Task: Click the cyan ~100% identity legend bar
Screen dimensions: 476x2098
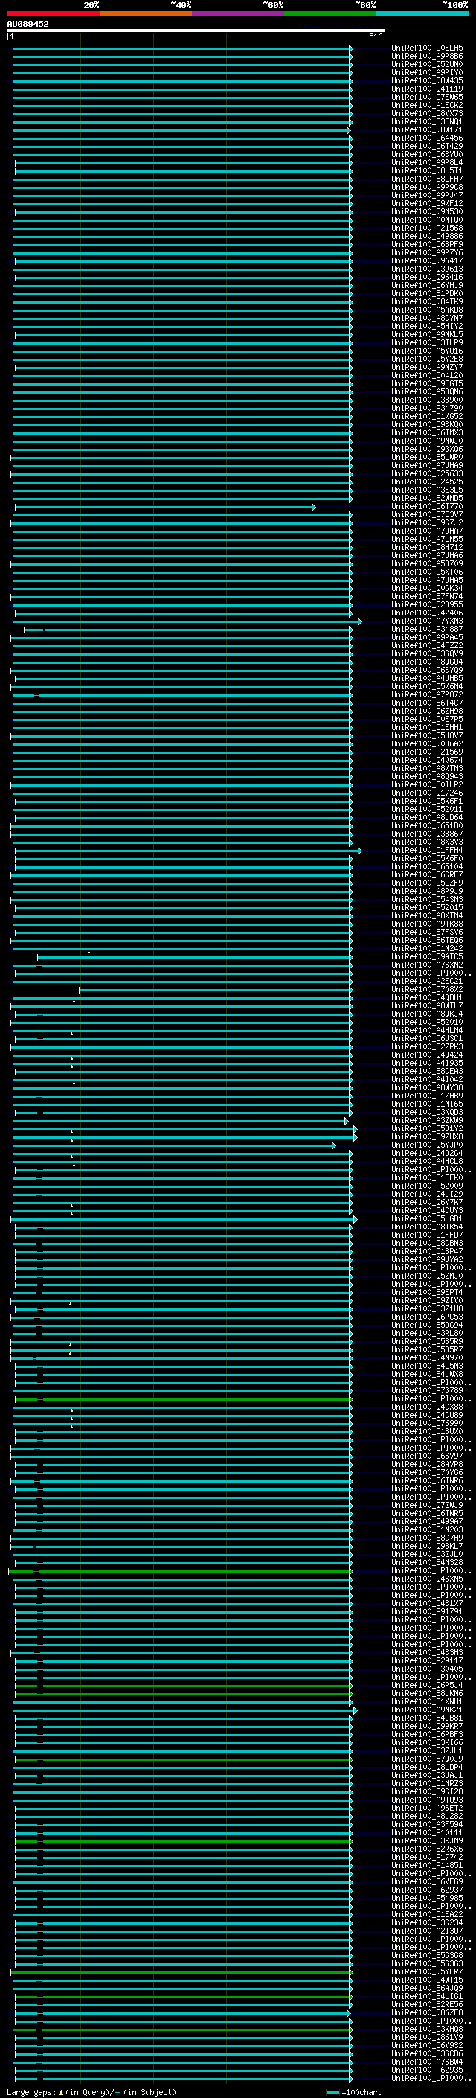Action: (422, 13)
